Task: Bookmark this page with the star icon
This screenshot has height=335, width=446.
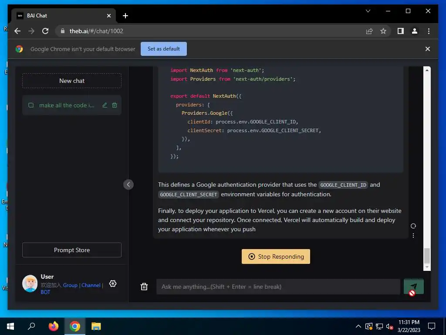Action: click(x=383, y=31)
